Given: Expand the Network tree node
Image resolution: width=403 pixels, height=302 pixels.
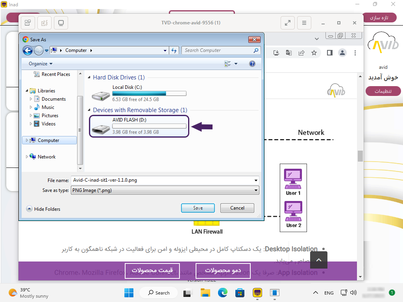Looking at the screenshot, I should [x=27, y=157].
